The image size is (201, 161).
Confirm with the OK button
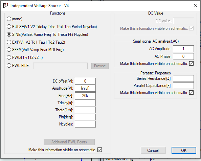pos(184,151)
